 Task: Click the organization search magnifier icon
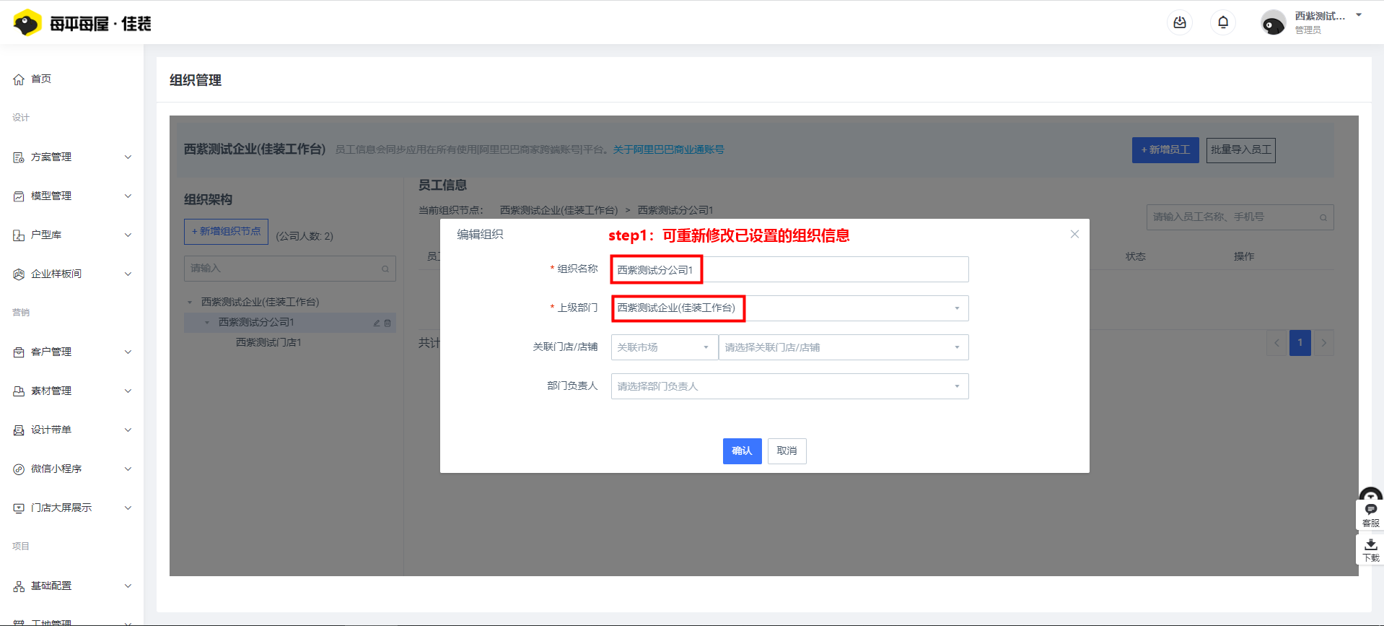[385, 269]
